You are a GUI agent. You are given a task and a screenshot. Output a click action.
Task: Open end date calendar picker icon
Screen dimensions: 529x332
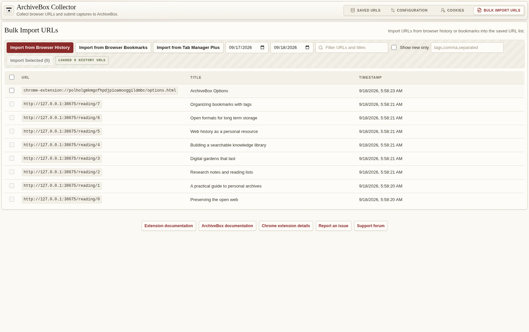coord(307,47)
